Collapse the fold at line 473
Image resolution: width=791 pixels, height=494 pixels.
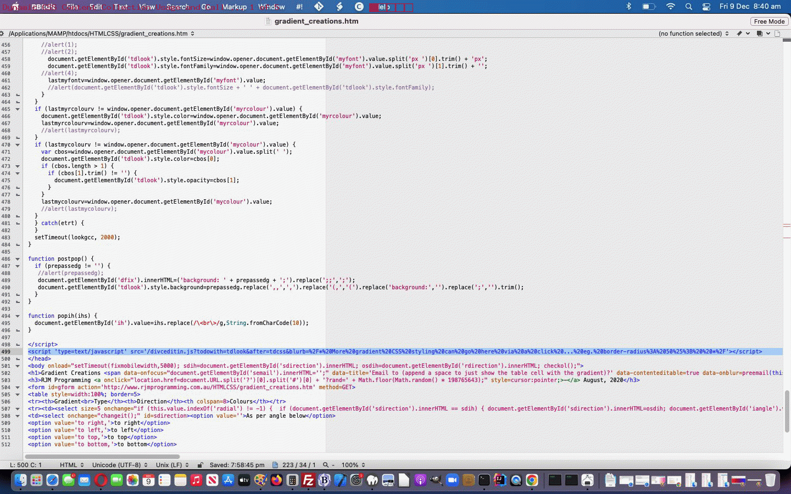pyautogui.click(x=18, y=166)
